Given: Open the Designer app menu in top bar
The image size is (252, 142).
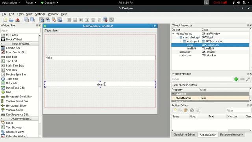Looking at the screenshot, I should [x=50, y=2].
